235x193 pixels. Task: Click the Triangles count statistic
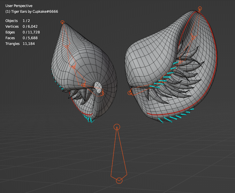[20, 44]
